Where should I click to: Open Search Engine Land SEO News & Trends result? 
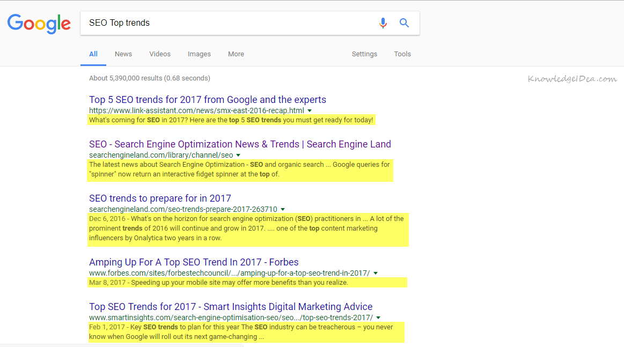pyautogui.click(x=240, y=144)
